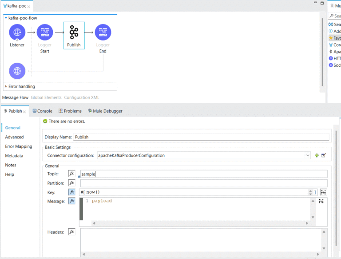Click Headers area scroll down arrow
This screenshot has height=259, width=341.
click(x=324, y=248)
